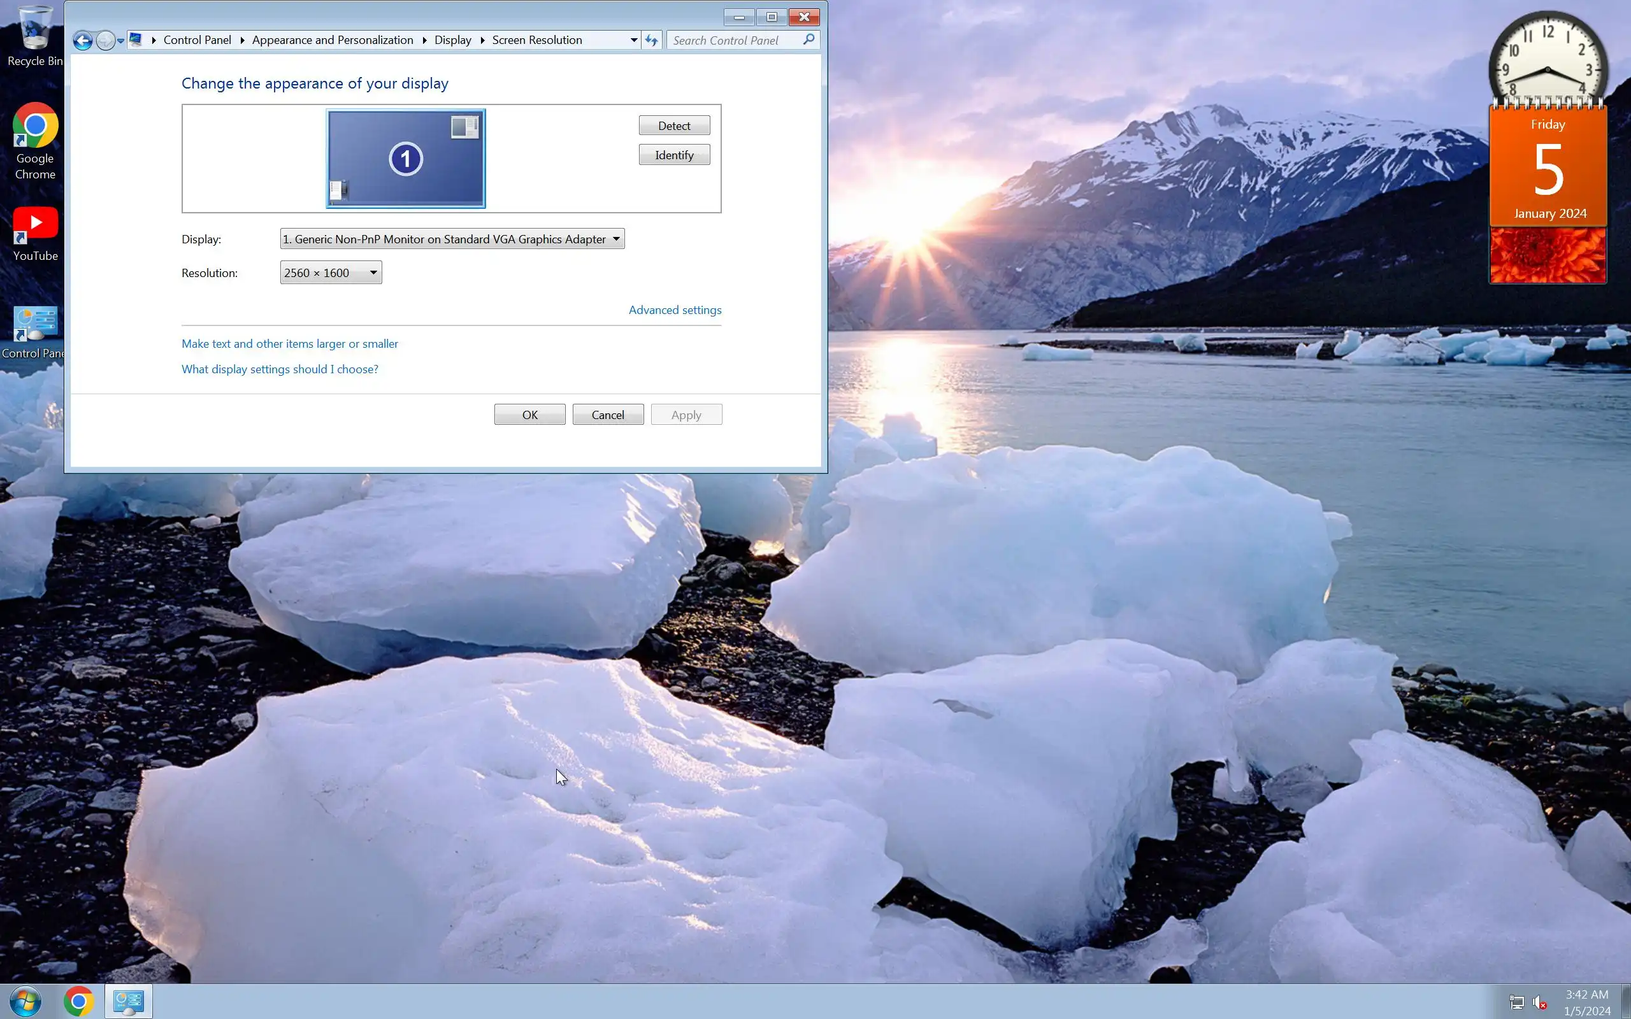Click the Windows Start orb

point(25,1001)
